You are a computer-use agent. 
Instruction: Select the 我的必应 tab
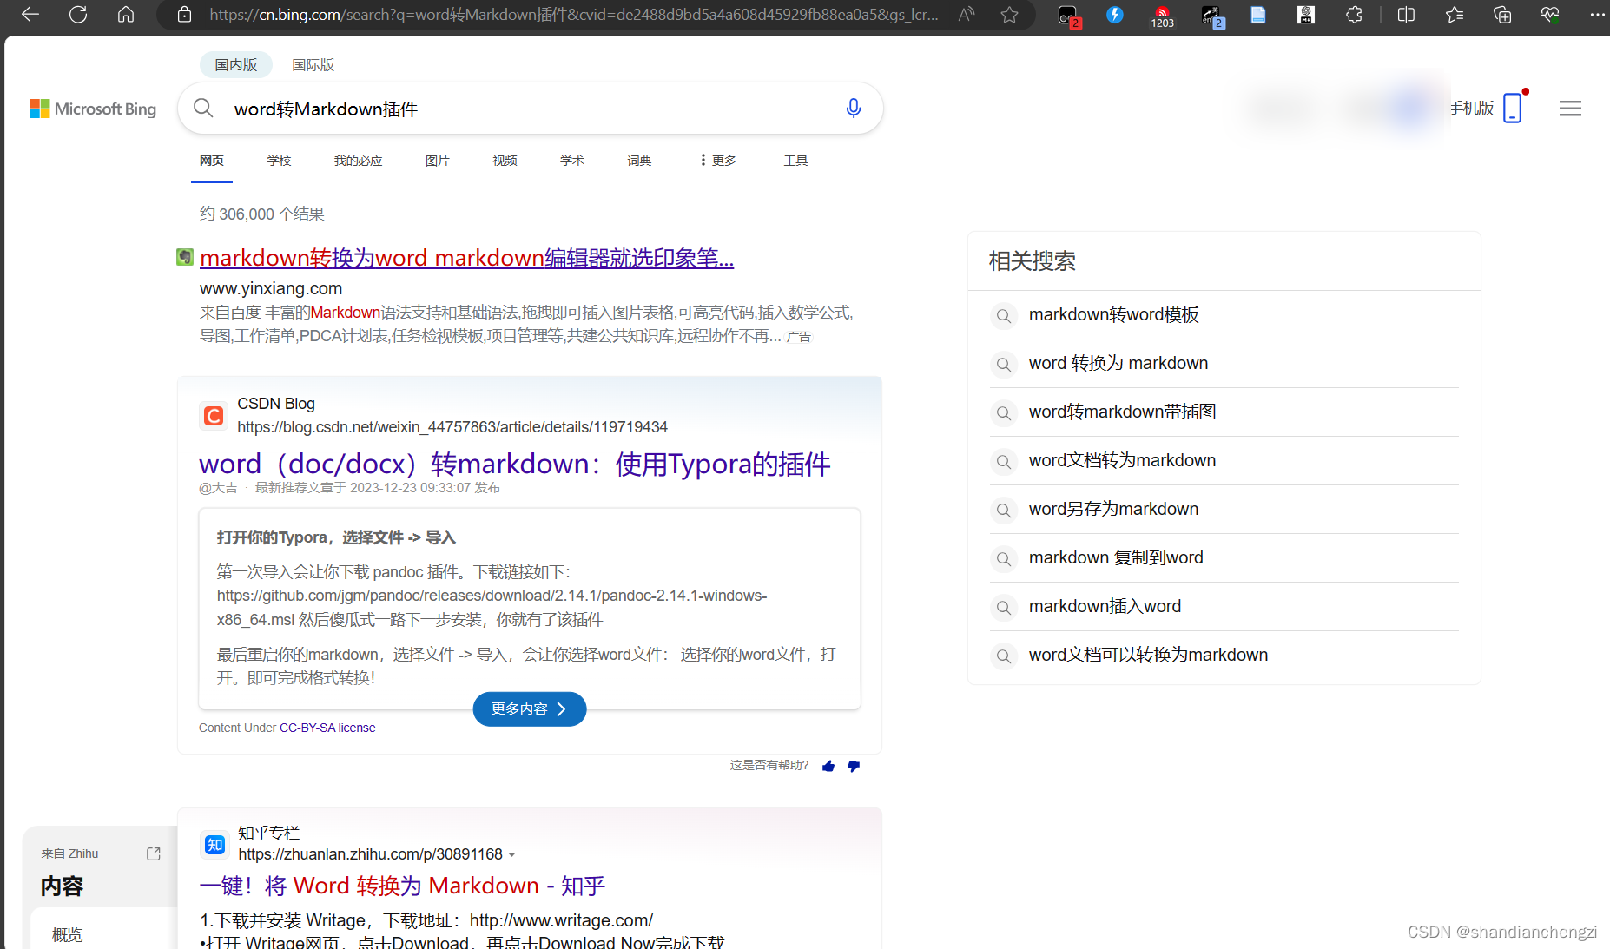point(358,161)
